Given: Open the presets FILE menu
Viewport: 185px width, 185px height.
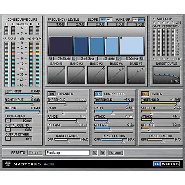Looking at the screenshot, I should click(x=35, y=153).
